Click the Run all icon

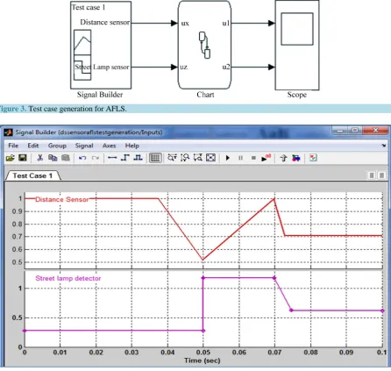point(266,158)
